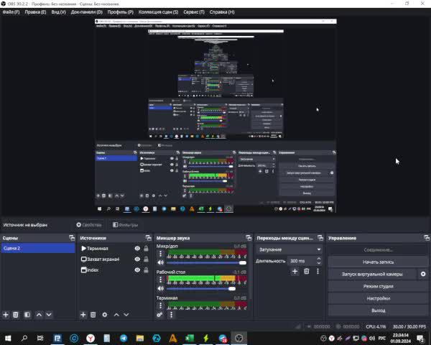Move scene up in Сцены panel
Image resolution: width=431 pixels, height=345 pixels.
pos(39,315)
